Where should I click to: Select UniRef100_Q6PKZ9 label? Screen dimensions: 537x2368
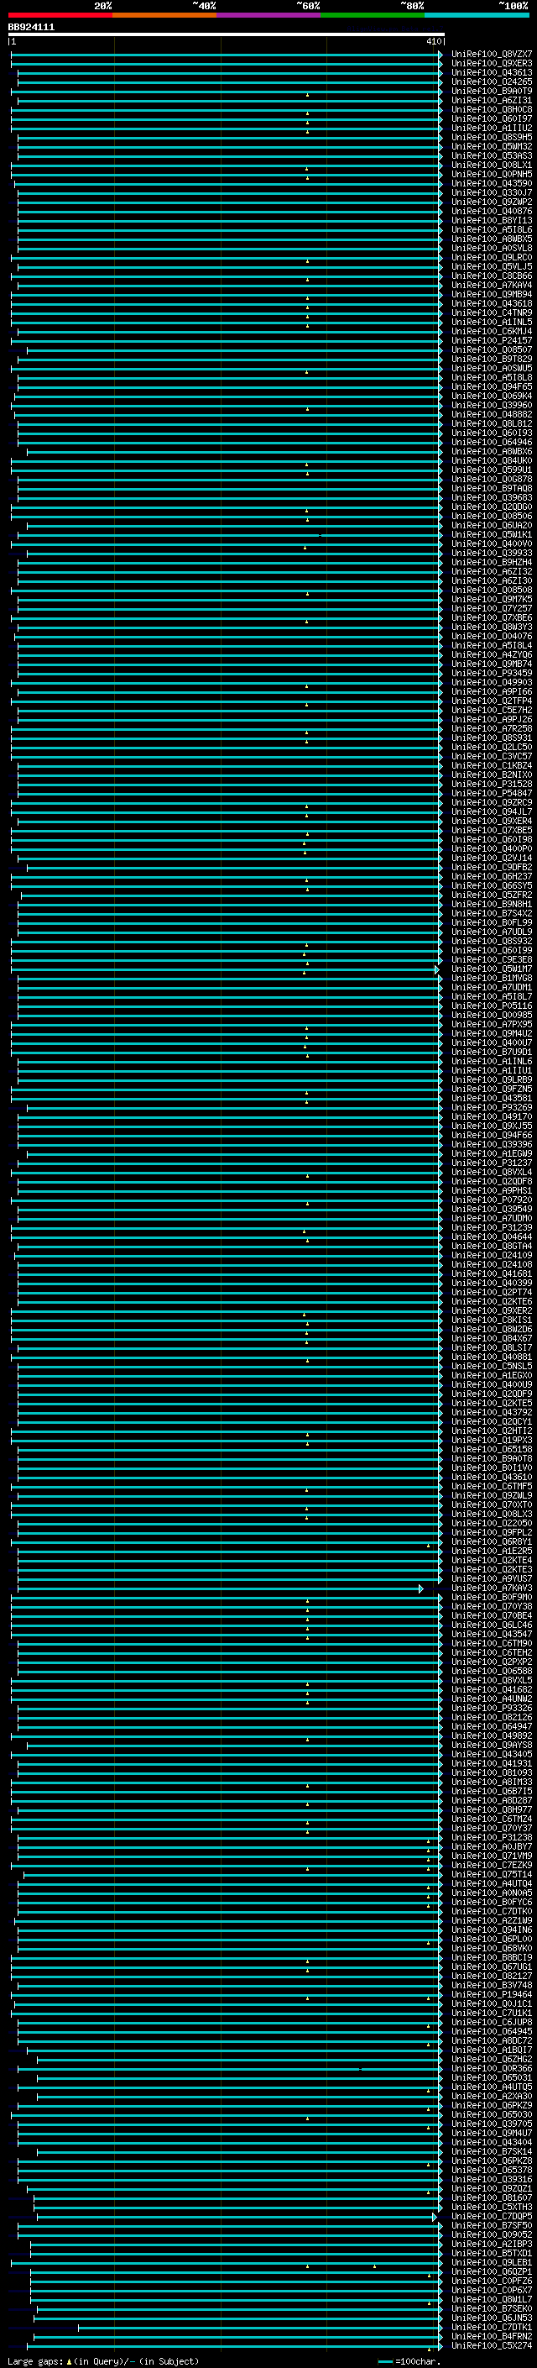(492, 2104)
